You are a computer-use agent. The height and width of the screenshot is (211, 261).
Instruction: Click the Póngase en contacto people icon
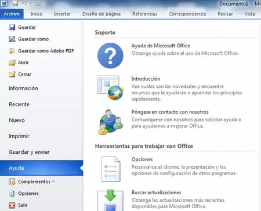110,122
